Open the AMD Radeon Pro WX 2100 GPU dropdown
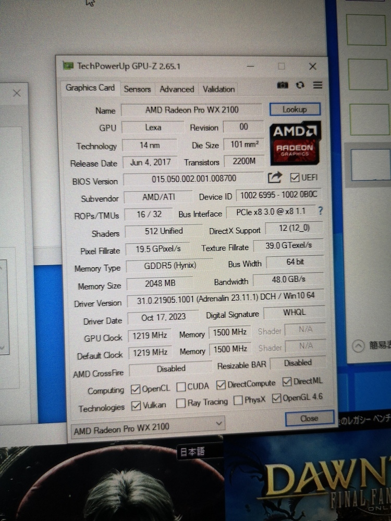Image resolution: width=391 pixels, height=521 pixels. click(148, 427)
